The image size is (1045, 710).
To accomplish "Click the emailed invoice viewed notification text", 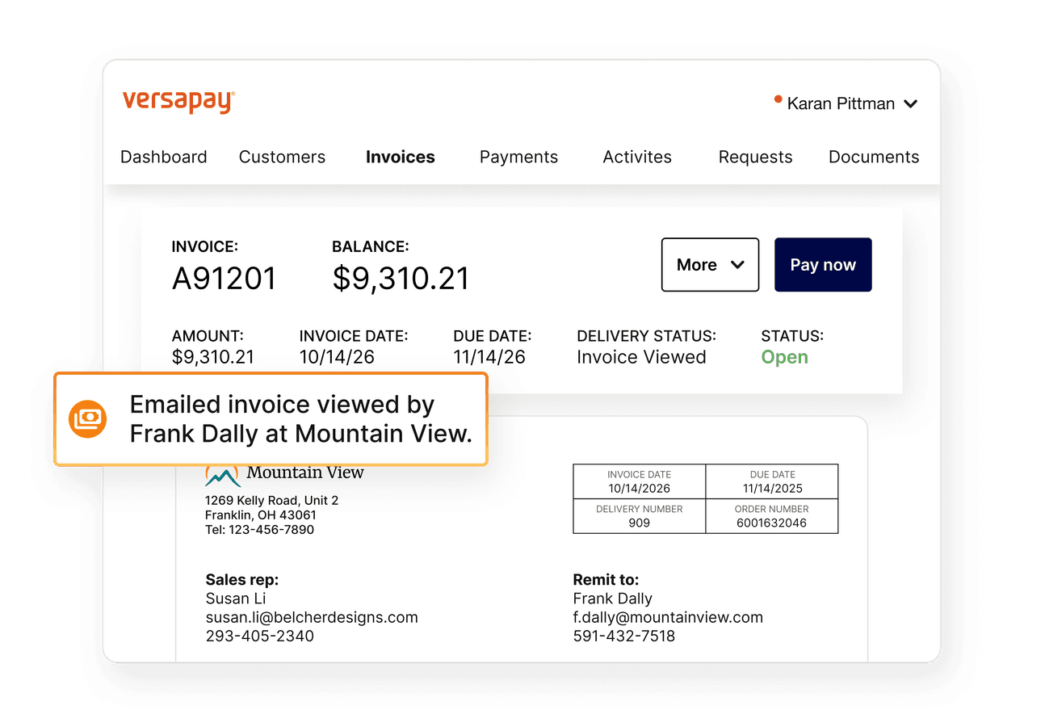I will coord(300,419).
